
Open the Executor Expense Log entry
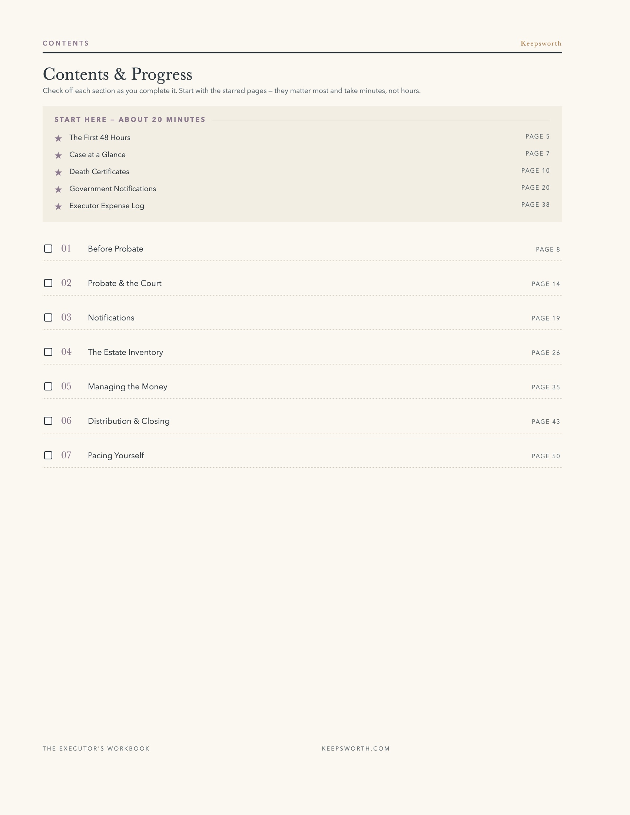click(107, 206)
